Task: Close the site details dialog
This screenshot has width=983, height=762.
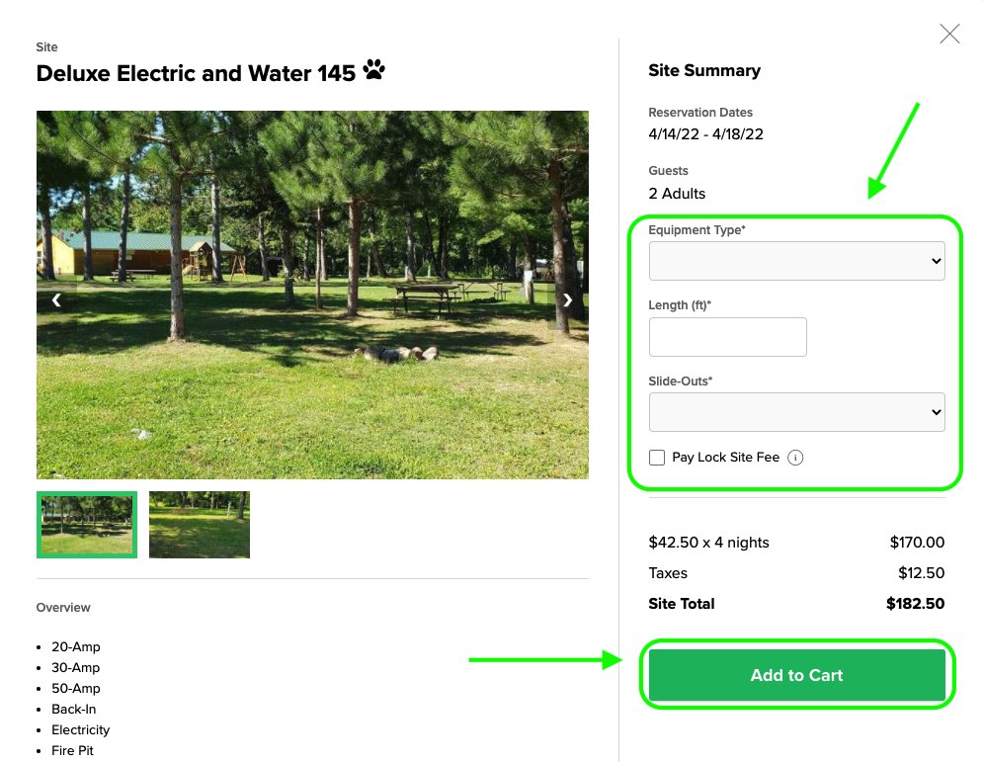Action: [949, 35]
